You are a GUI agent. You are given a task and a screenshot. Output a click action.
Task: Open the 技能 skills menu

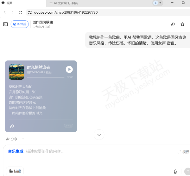(x=15, y=171)
